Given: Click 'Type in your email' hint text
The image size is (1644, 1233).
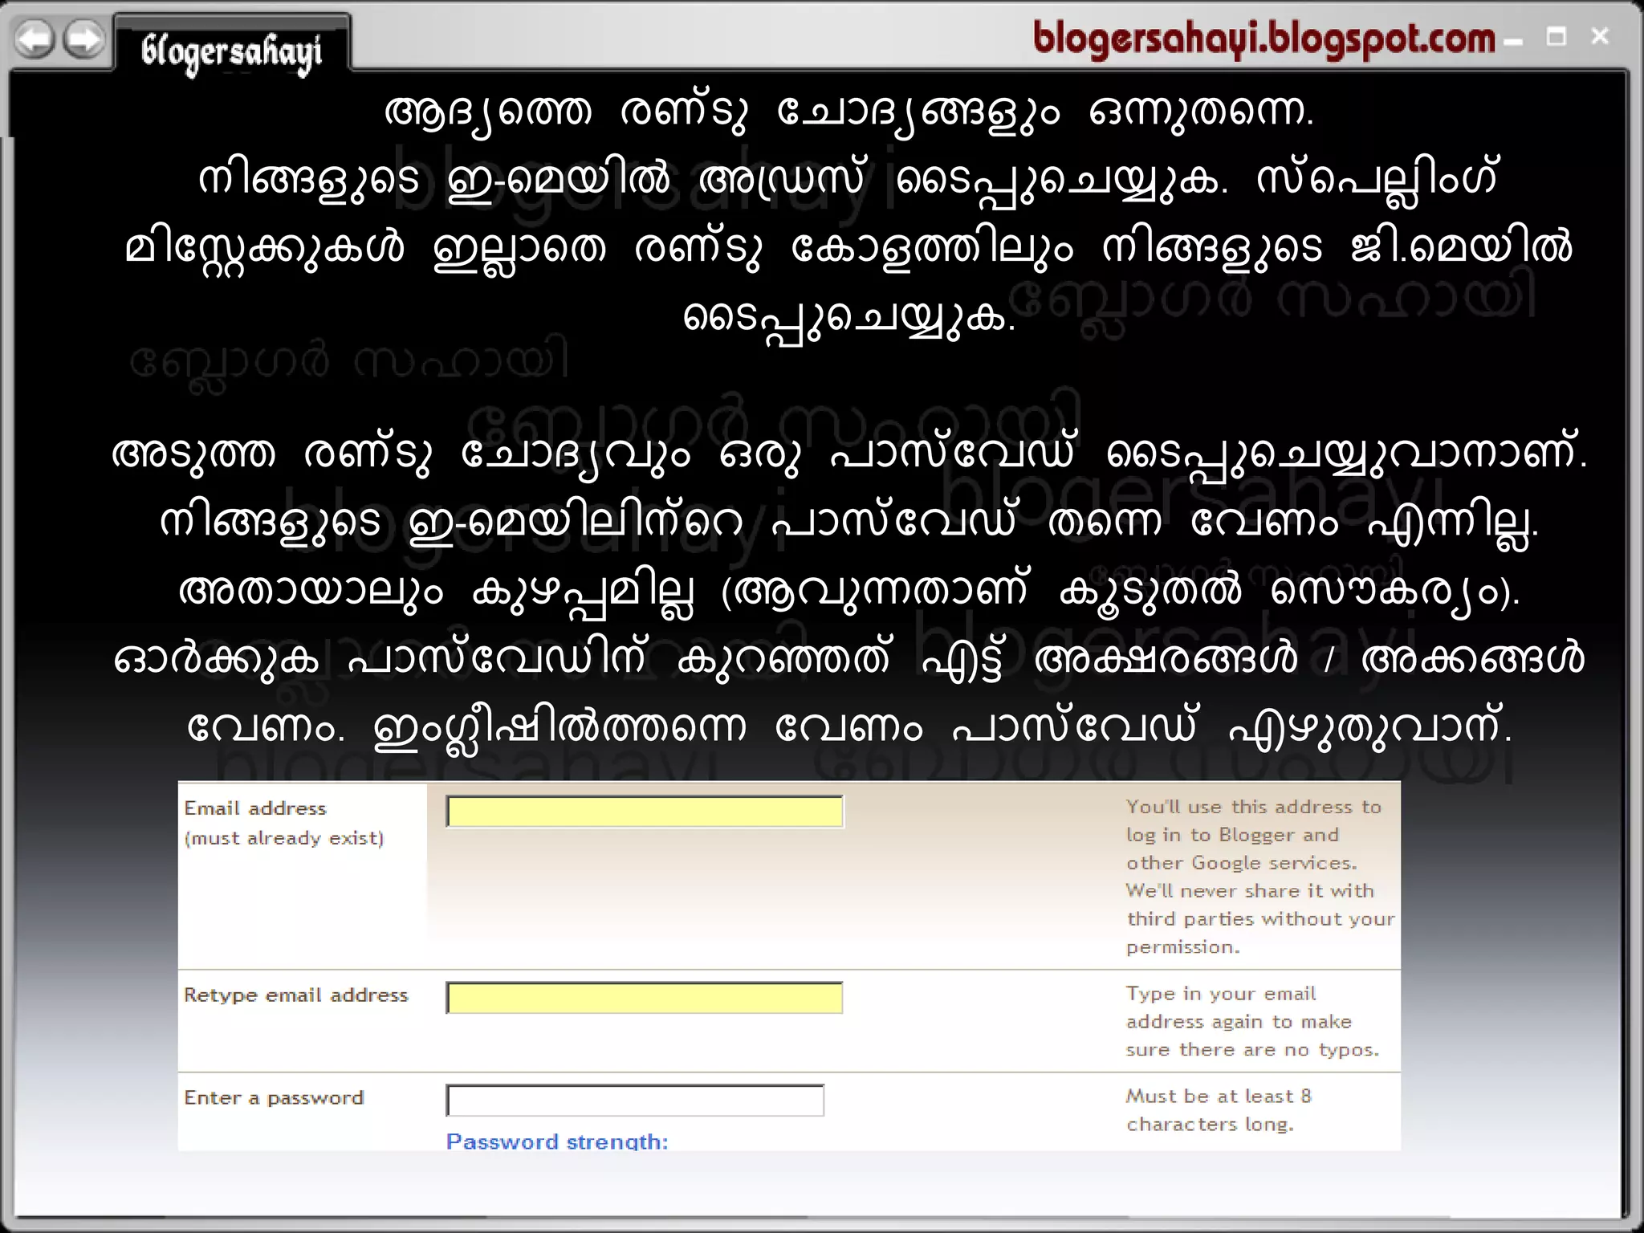Looking at the screenshot, I should point(1221,994).
